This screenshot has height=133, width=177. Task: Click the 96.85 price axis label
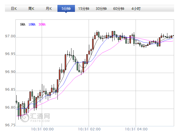[x=10, y=90]
